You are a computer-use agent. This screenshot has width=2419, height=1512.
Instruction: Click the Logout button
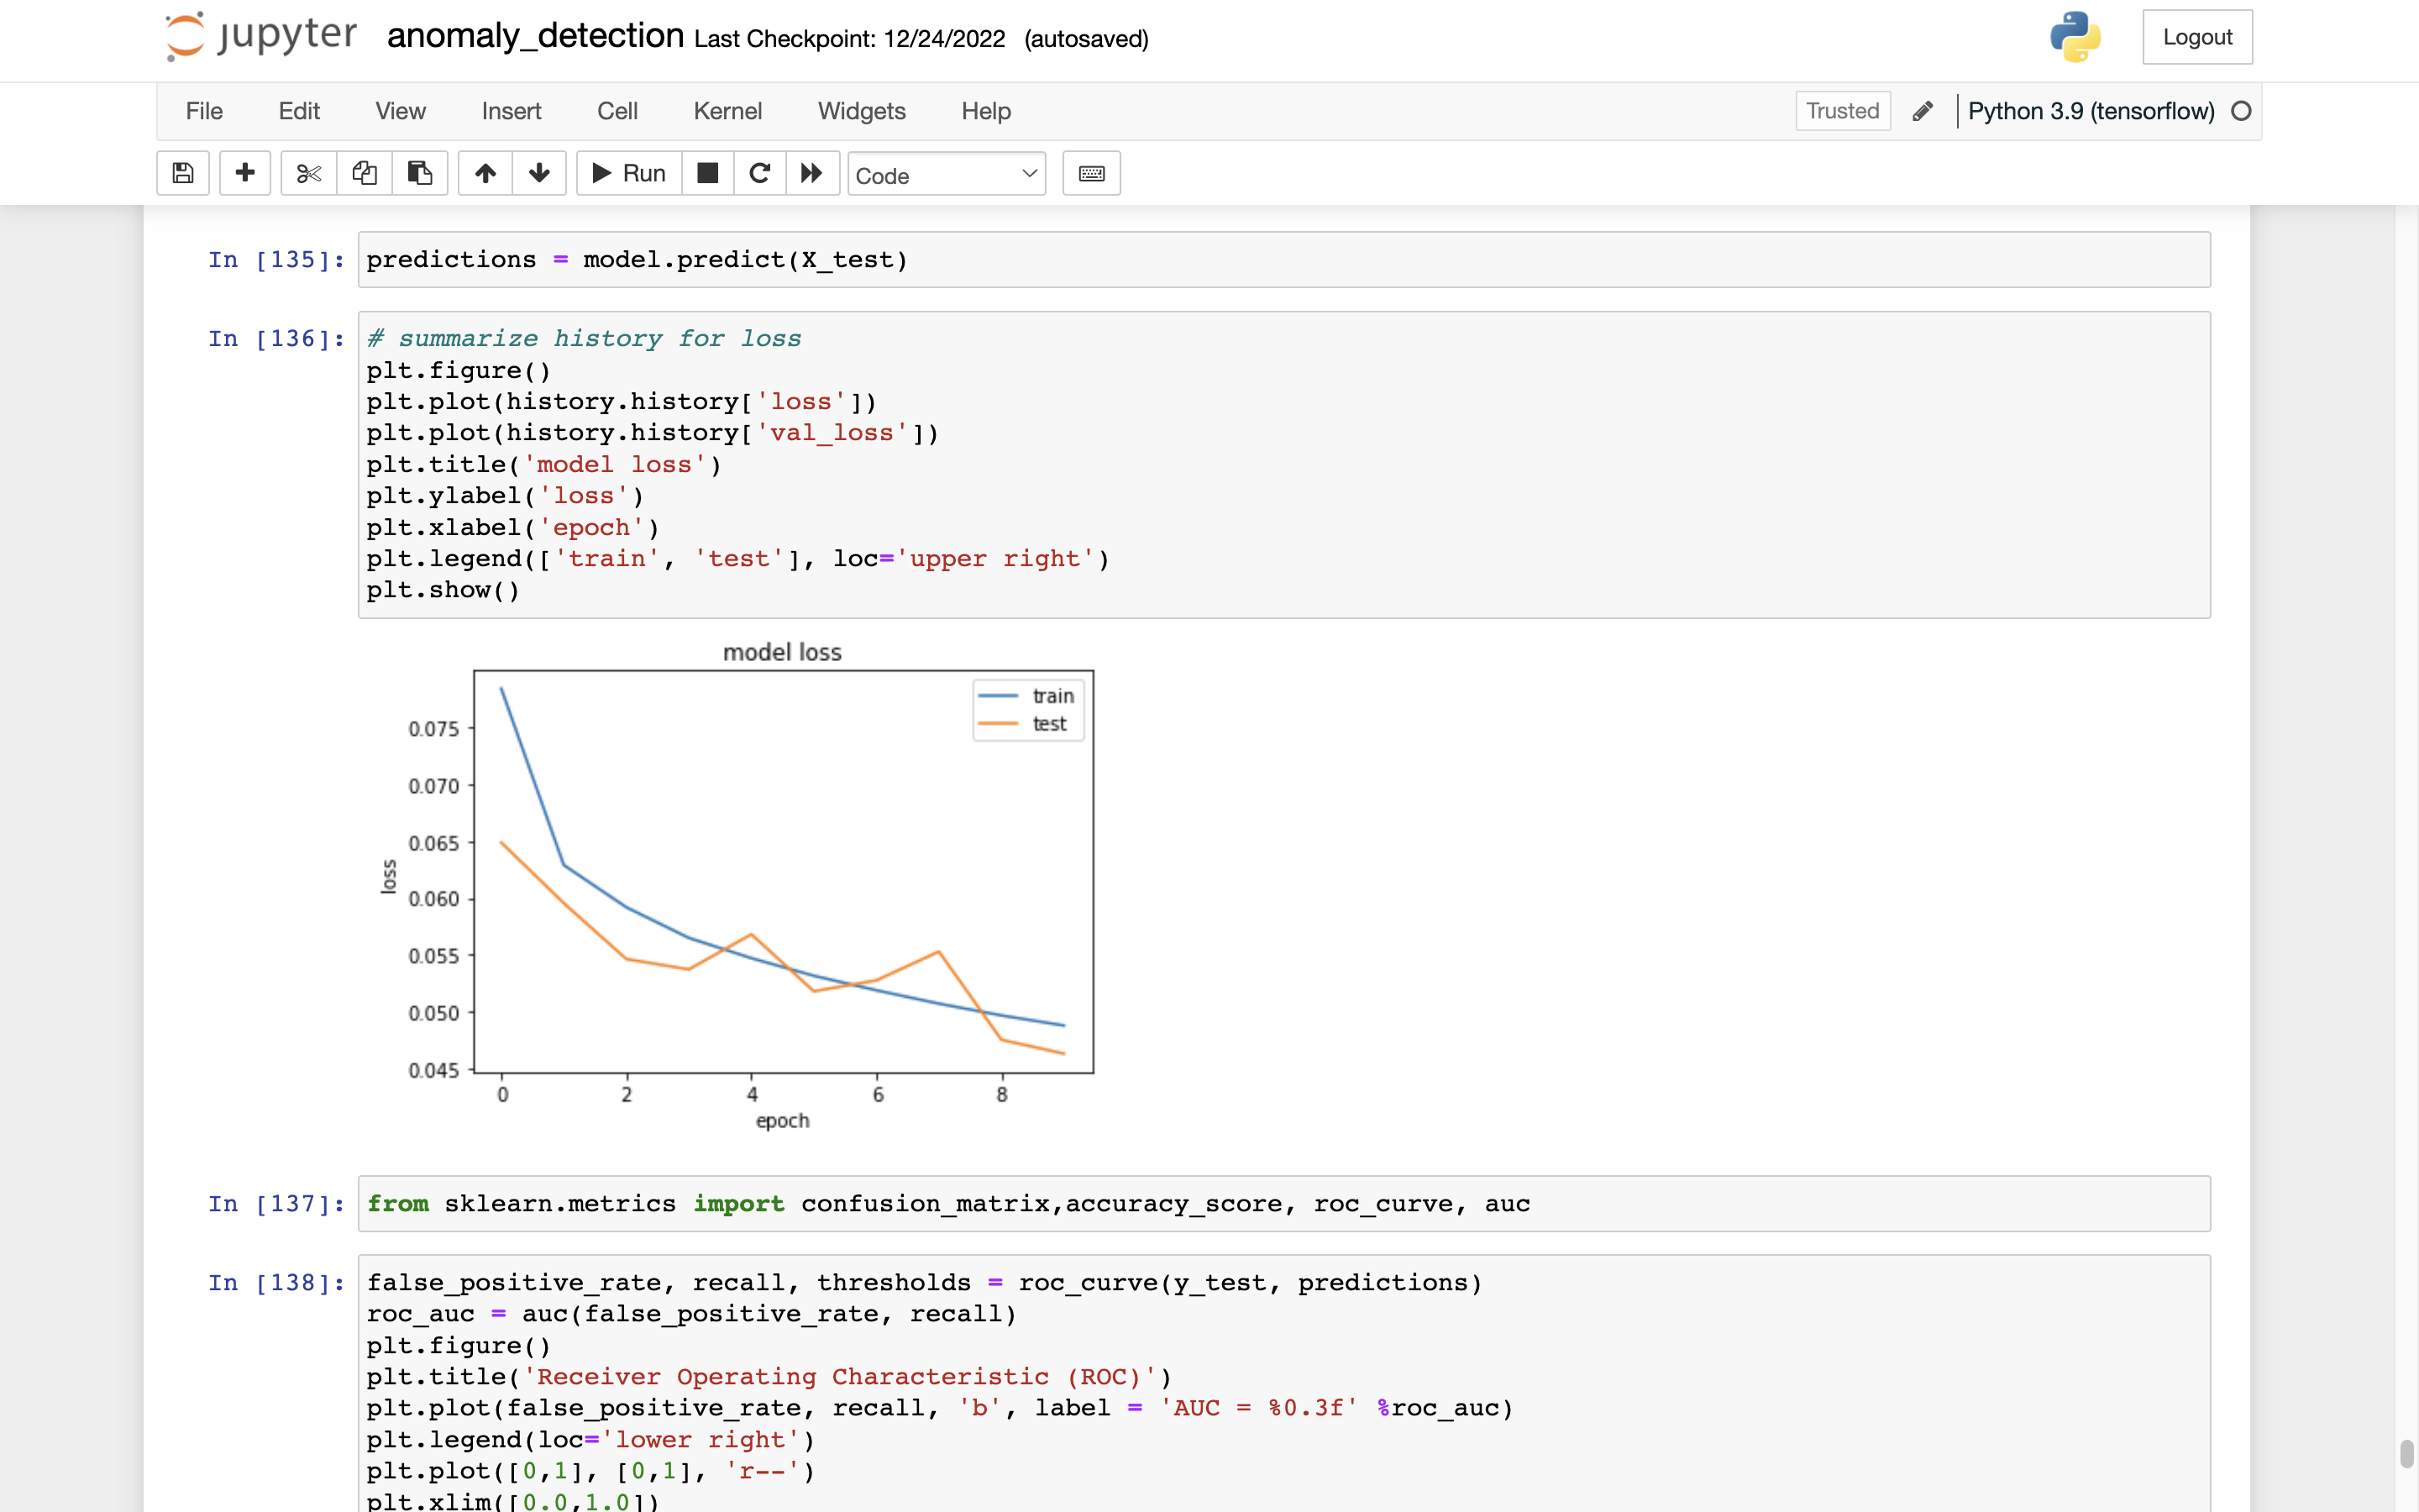(2196, 37)
